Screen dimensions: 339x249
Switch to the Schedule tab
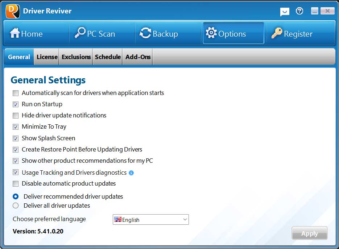[108, 57]
